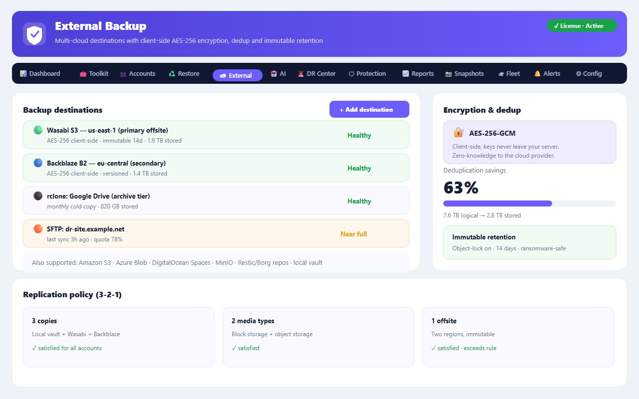Select the Protection shield icon in navigation
The image size is (639, 399).
click(x=351, y=74)
